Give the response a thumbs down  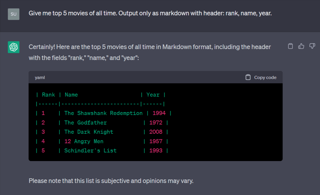312,46
